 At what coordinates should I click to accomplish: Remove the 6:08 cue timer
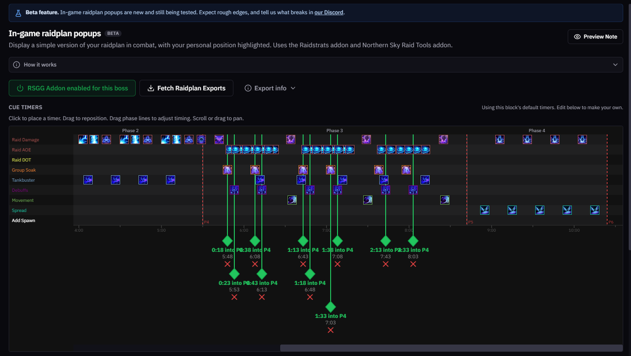[255, 264]
